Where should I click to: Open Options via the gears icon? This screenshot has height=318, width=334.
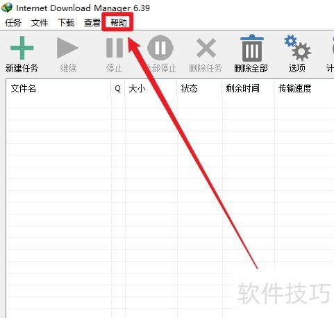[x=298, y=48]
